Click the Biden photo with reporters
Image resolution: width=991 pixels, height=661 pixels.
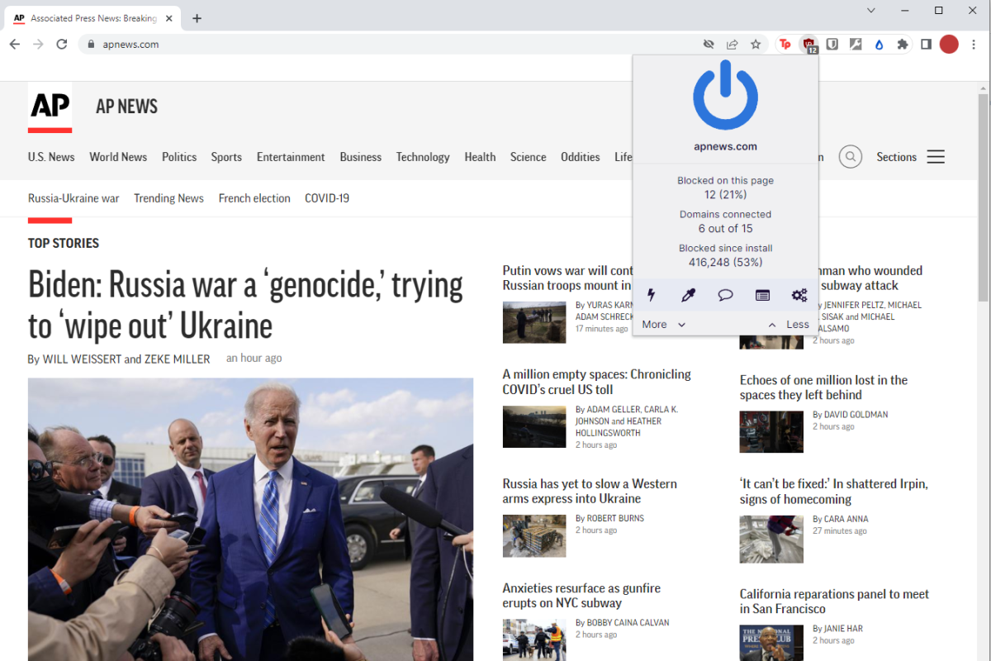point(251,520)
